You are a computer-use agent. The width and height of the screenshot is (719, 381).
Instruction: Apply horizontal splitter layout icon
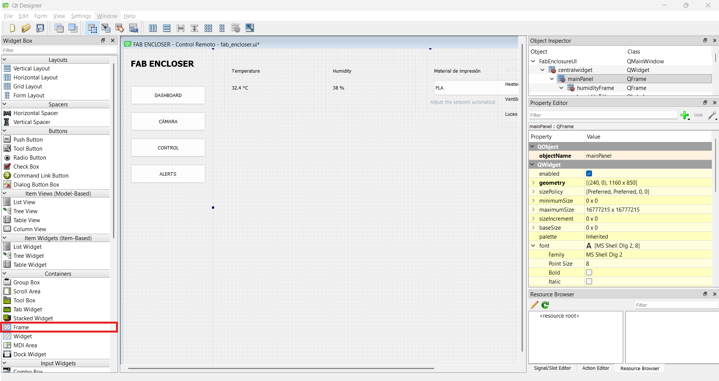pyautogui.click(x=180, y=28)
